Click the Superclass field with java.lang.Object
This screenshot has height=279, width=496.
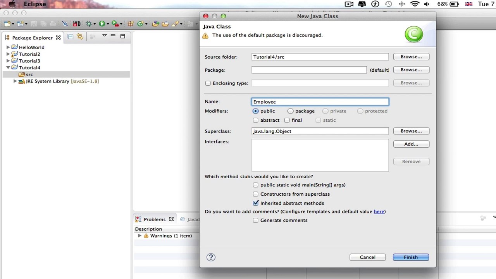320,131
